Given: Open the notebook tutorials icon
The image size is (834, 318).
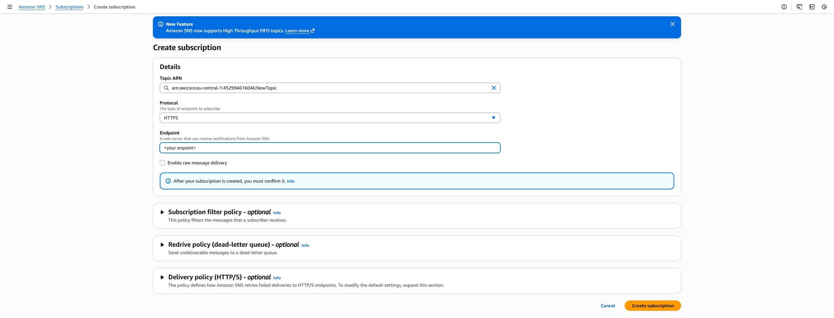Looking at the screenshot, I should click(812, 7).
